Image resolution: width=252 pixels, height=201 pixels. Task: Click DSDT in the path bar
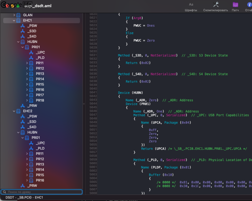[x=10, y=198]
